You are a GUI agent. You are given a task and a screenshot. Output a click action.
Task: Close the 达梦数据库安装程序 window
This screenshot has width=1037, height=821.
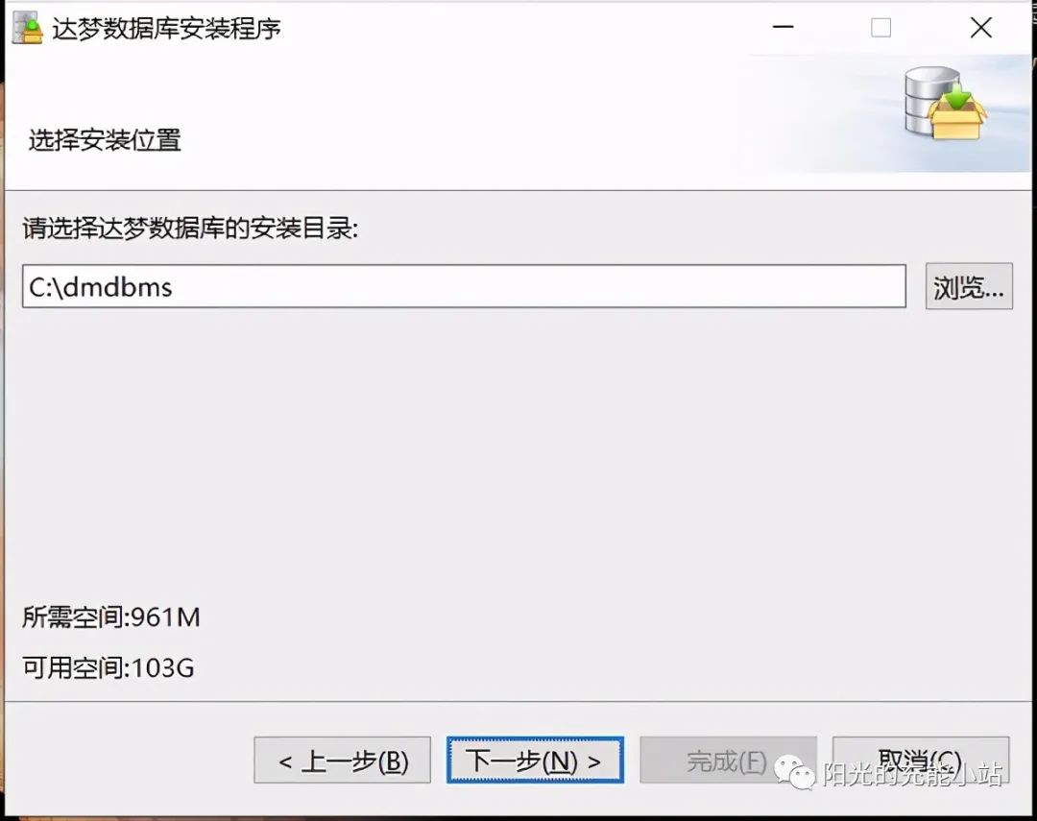980,28
